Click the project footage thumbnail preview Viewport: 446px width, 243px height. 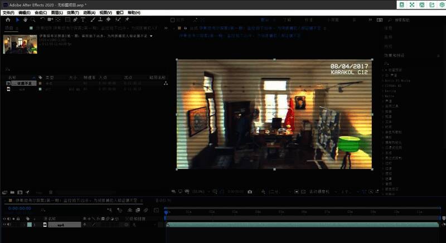coord(16,44)
